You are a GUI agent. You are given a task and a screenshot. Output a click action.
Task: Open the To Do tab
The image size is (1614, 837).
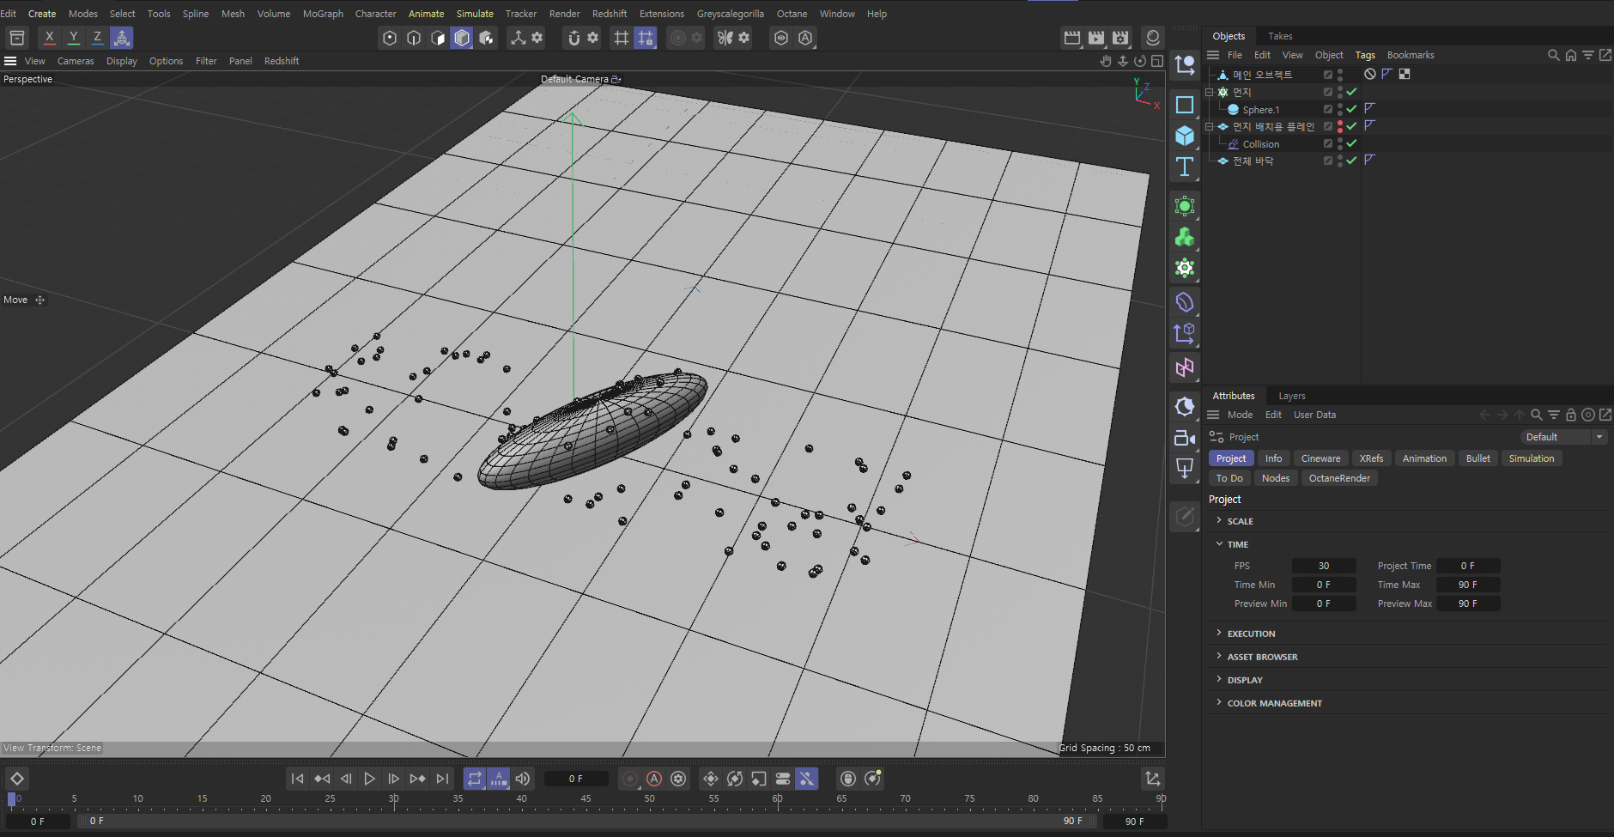point(1229,478)
